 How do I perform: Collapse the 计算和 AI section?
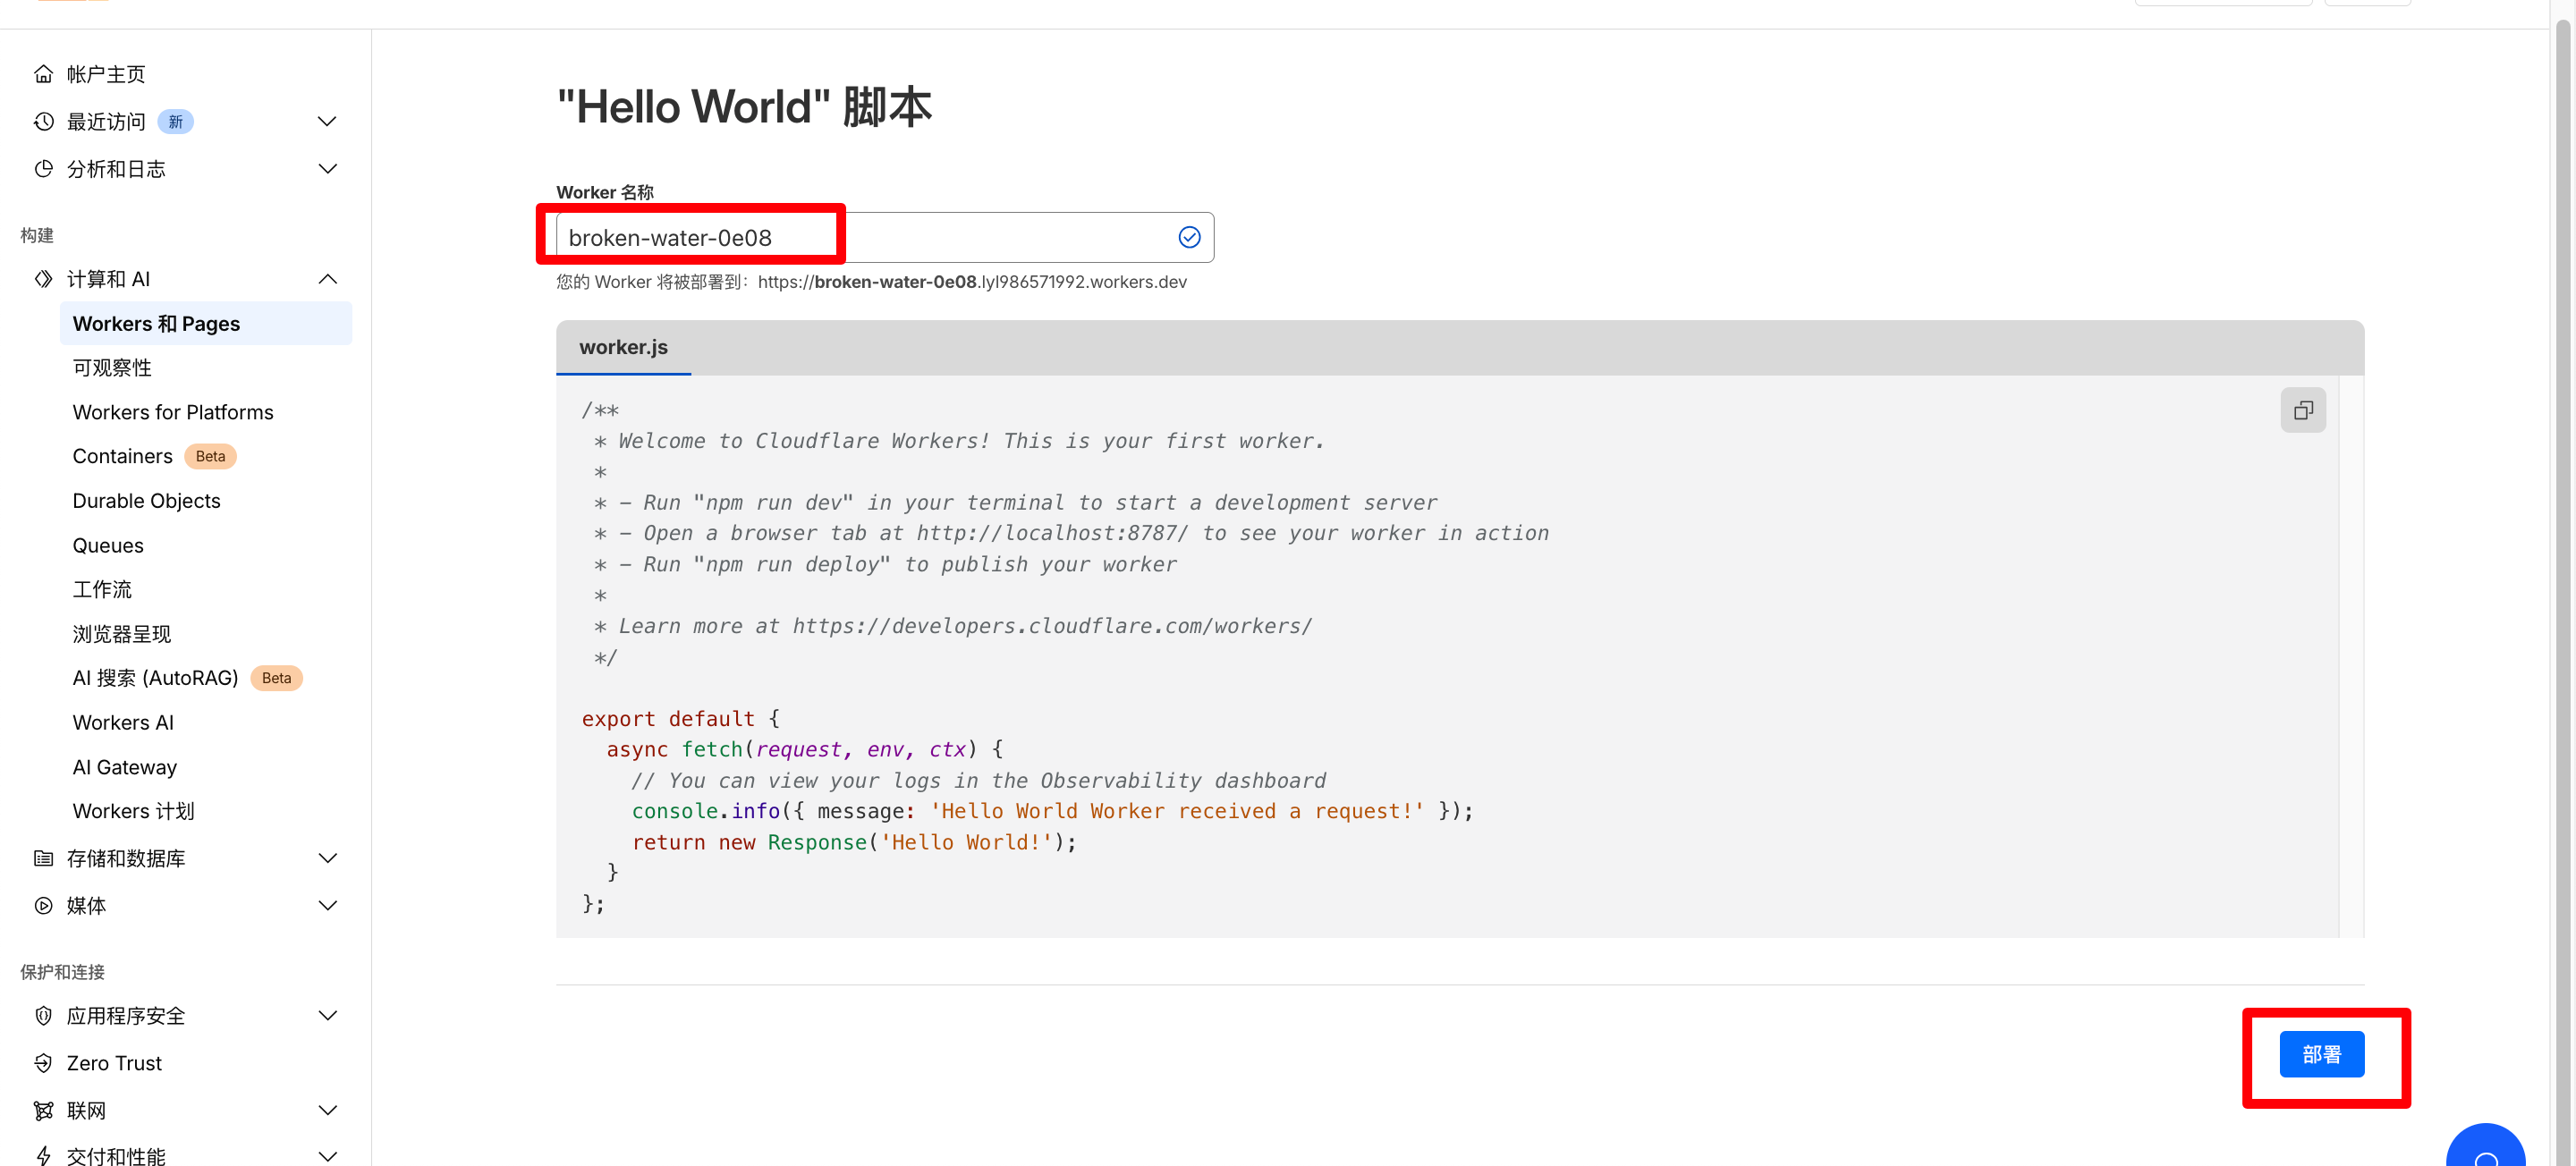click(327, 279)
